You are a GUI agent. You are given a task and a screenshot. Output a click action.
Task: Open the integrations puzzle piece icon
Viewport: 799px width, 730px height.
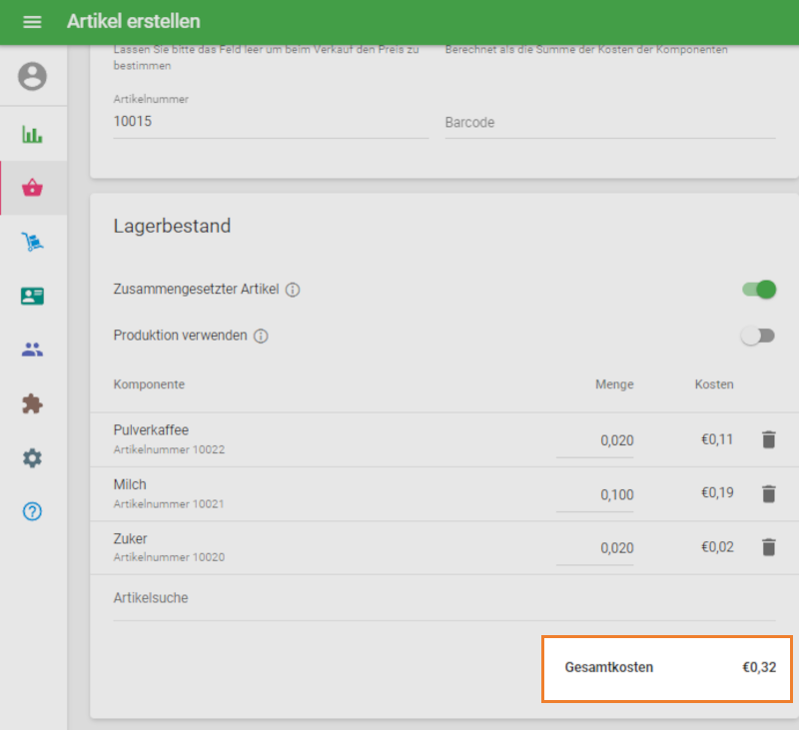(33, 403)
